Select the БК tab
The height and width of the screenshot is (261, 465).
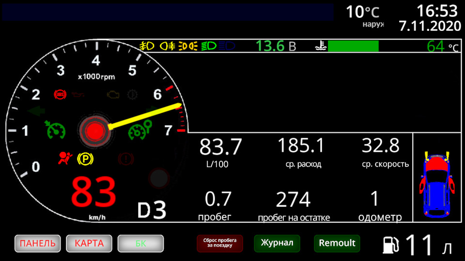point(140,244)
